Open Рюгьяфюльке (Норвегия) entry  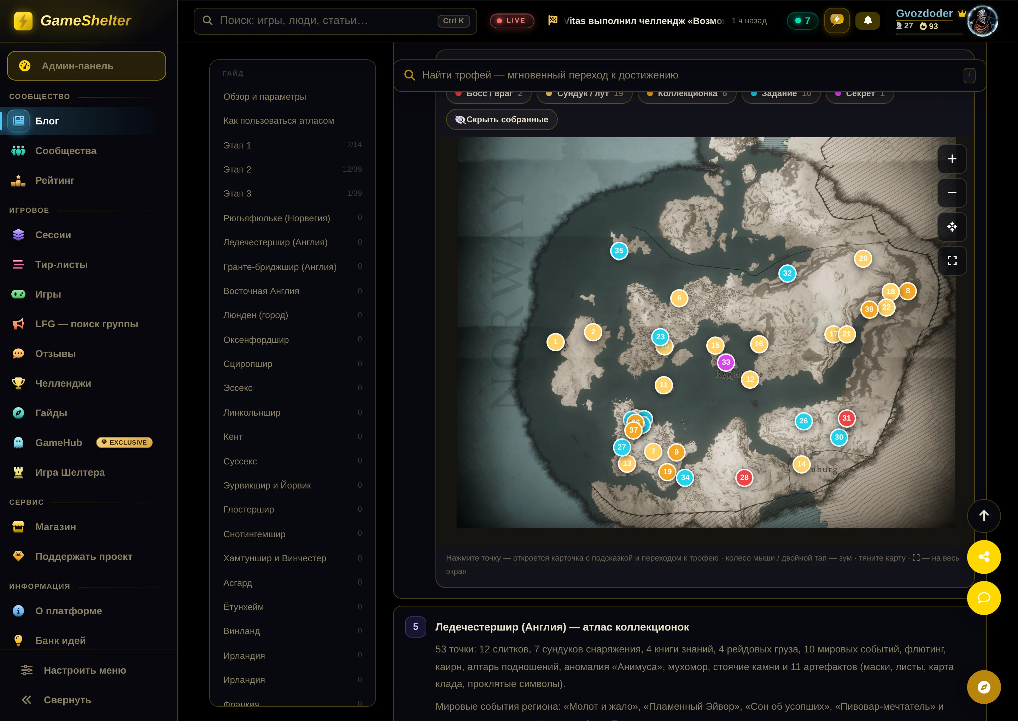coord(293,218)
